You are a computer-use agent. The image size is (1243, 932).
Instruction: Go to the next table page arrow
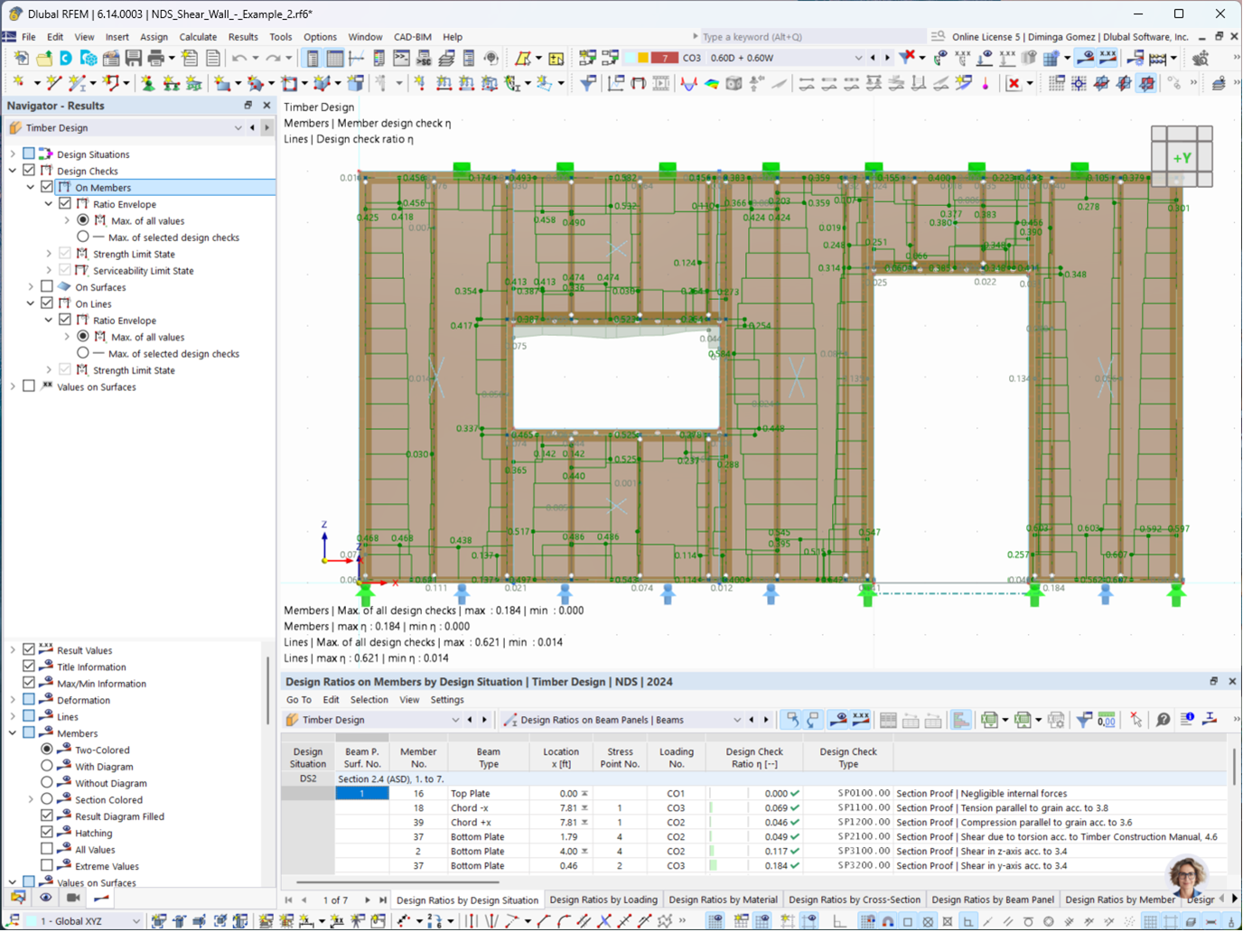[367, 899]
